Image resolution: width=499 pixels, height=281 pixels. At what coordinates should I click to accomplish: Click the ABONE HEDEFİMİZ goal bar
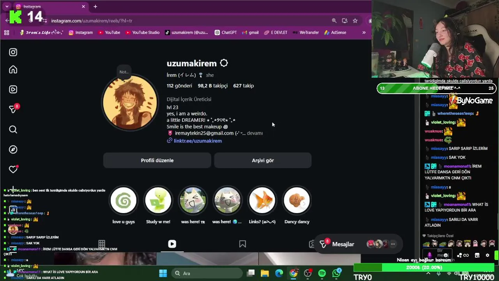pyautogui.click(x=437, y=88)
